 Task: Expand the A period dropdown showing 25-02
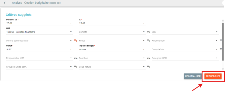click(112, 23)
